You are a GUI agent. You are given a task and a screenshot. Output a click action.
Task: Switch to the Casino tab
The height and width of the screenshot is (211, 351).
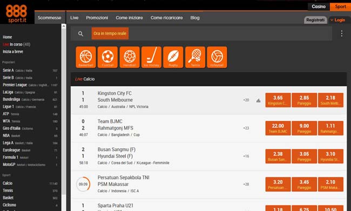coord(319,6)
